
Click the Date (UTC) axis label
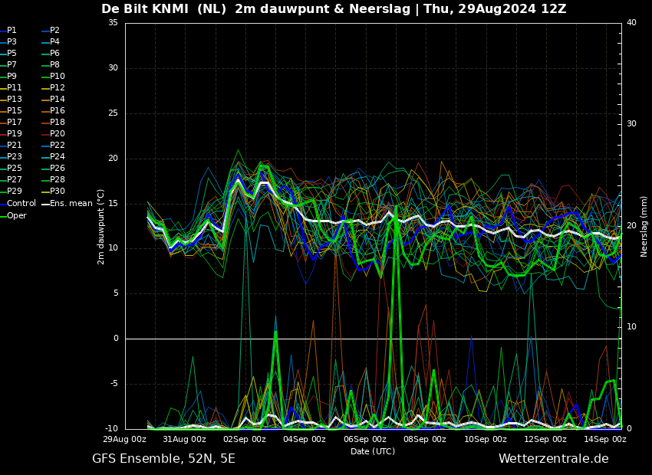click(373, 451)
